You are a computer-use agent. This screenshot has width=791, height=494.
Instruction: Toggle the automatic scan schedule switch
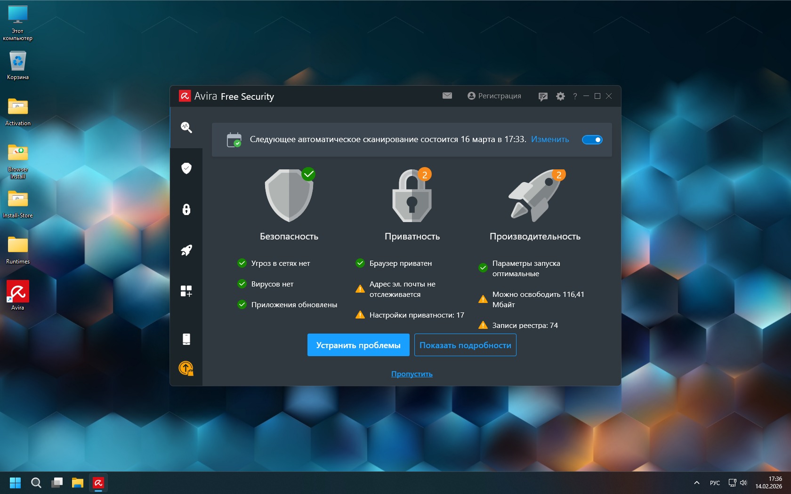pyautogui.click(x=592, y=140)
